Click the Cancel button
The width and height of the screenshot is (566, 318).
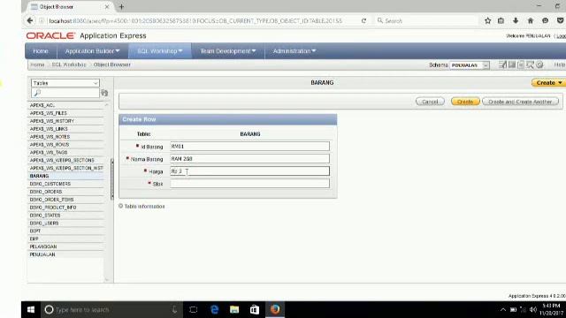[x=430, y=102]
